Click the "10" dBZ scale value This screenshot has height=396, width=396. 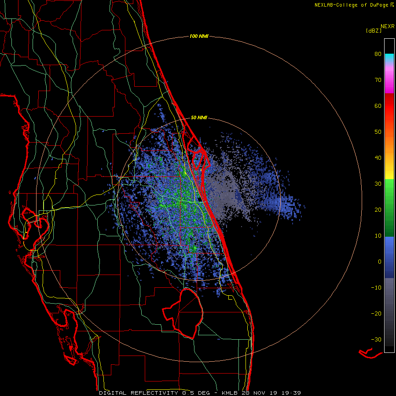click(x=378, y=236)
